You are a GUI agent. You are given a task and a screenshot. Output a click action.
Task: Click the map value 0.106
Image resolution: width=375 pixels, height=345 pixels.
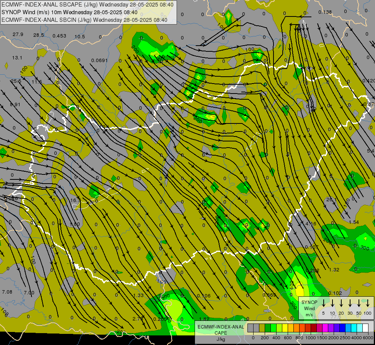click(x=203, y=296)
